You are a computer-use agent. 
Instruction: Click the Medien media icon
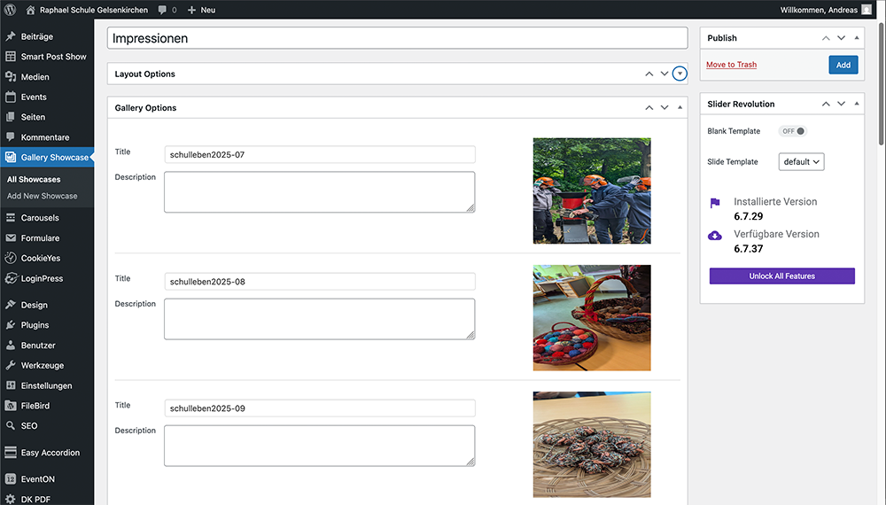coord(10,77)
